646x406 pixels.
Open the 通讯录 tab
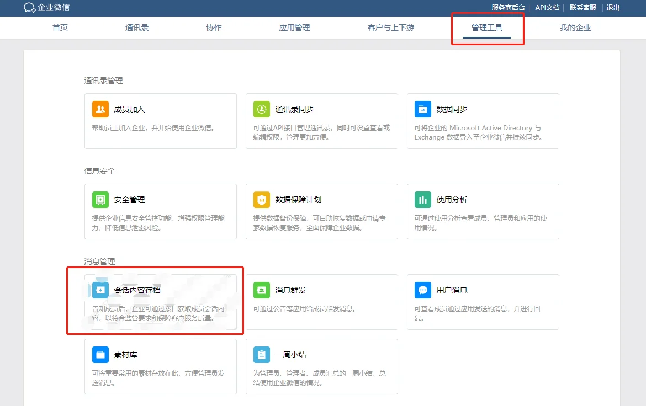coord(137,28)
